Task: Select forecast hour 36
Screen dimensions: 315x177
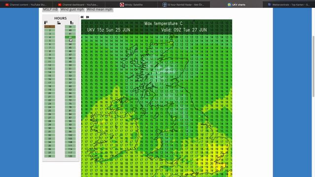Action: (50, 149)
